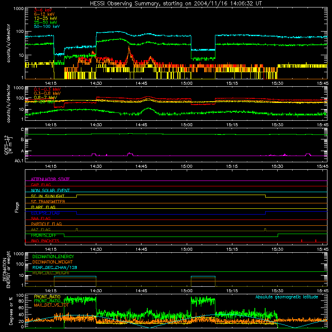
Task: Select the FLARE_FLAG label
Action: tap(43, 207)
